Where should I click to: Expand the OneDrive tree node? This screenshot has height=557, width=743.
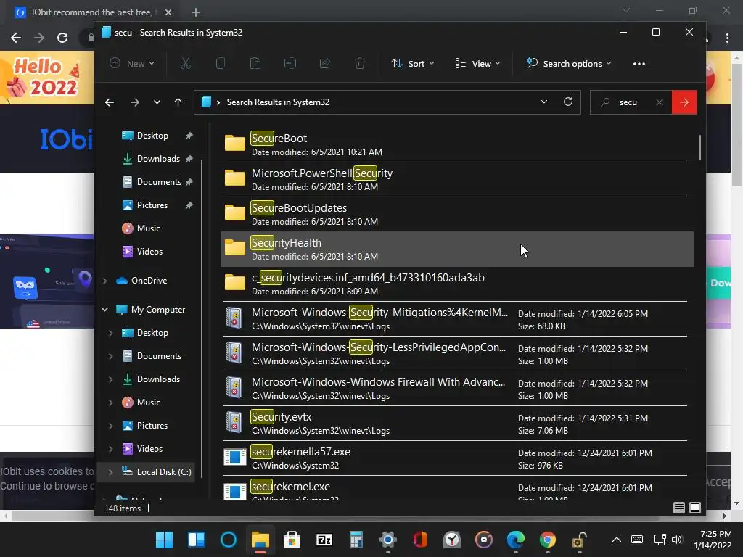[104, 281]
